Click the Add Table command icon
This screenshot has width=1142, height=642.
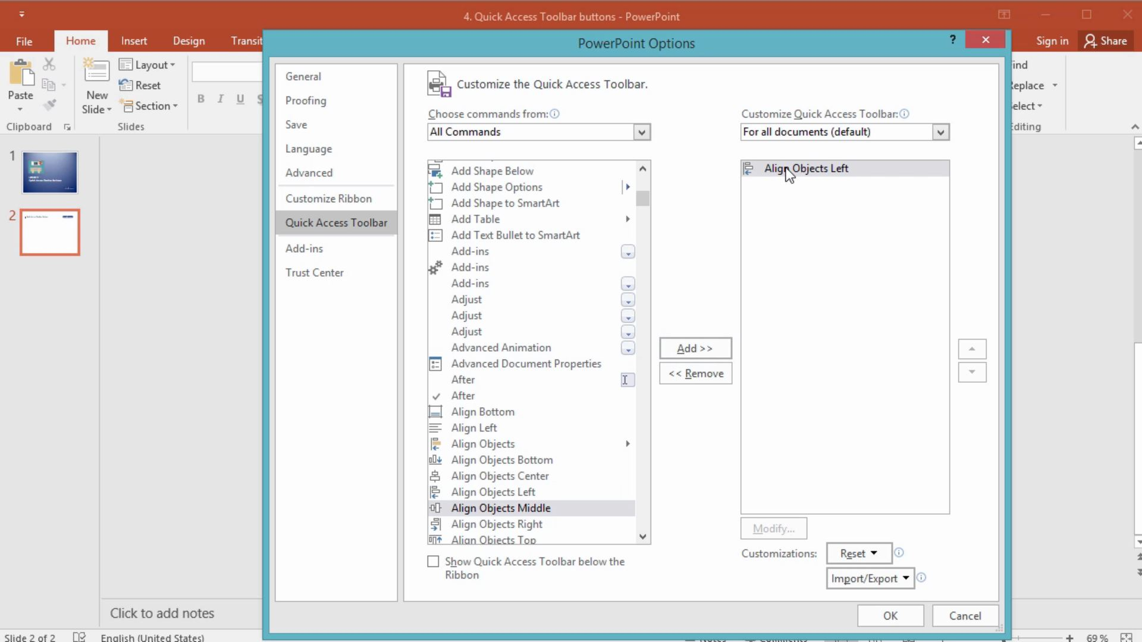436,219
